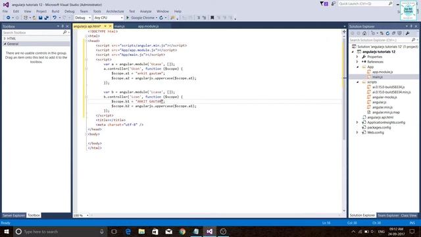Open Google Chrome from the taskbar
This screenshot has height=237, width=421.
(x=182, y=231)
